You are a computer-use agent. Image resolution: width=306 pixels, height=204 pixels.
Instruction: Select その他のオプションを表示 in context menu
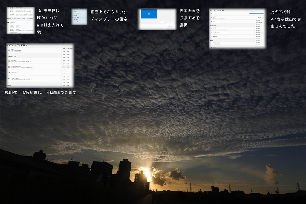pos(77,24)
